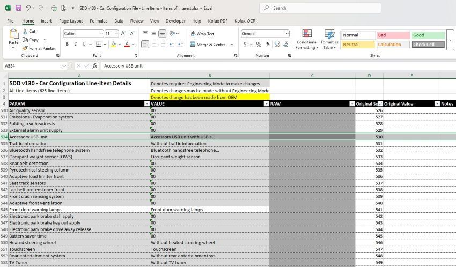
Task: Apply Percent Style number format
Action: [x=259, y=44]
